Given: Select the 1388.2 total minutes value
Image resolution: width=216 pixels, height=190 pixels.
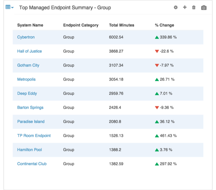Looking at the screenshot, I should [115, 150].
